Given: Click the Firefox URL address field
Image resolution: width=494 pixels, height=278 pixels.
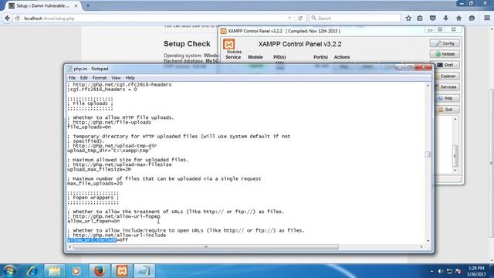Looking at the screenshot, I should click(154, 19).
